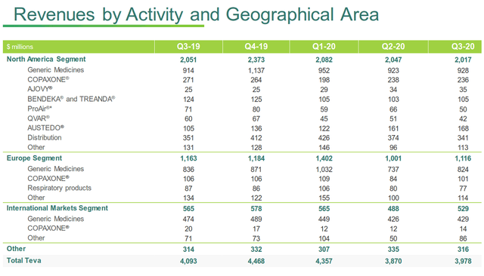Select the Q4-19 column header
The width and height of the screenshot is (484, 276).
256,47
